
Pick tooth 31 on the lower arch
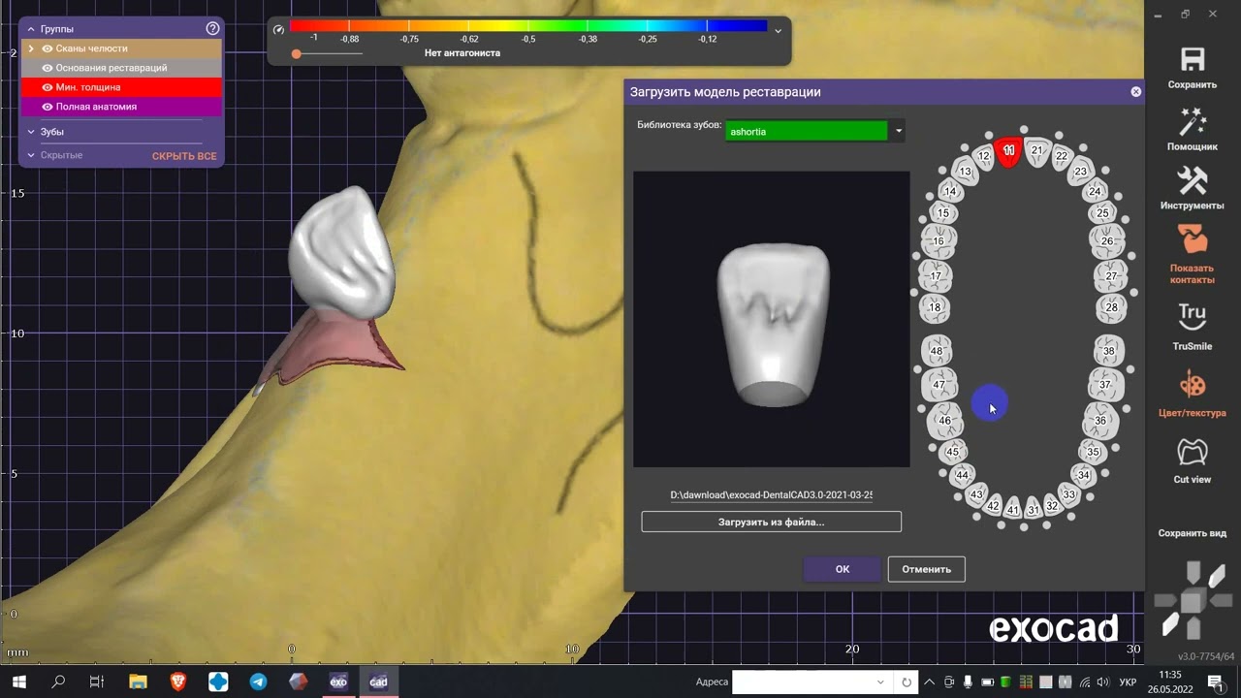(1034, 510)
